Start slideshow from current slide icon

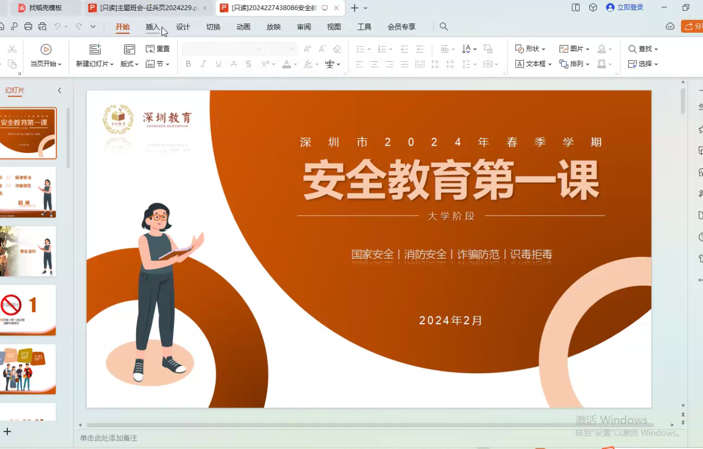[x=46, y=49]
